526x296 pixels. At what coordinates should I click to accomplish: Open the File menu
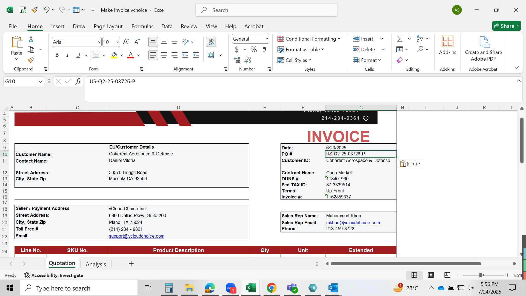pyautogui.click(x=13, y=26)
